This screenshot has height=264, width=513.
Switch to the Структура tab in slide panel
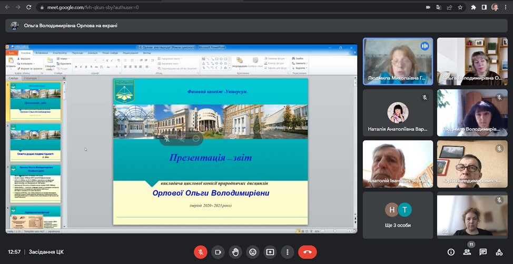click(30, 78)
